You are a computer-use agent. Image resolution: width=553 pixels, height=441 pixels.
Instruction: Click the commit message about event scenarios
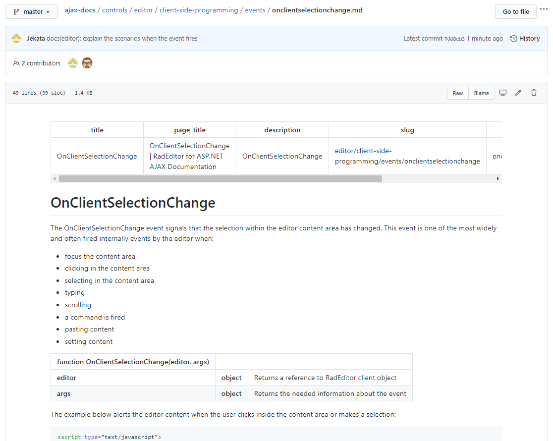tap(122, 38)
